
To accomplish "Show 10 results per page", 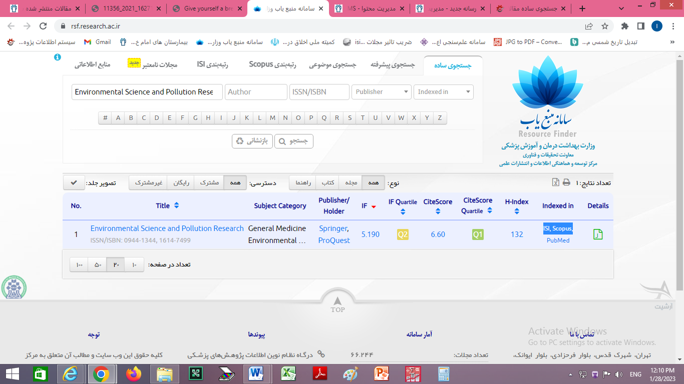I will coord(134,264).
